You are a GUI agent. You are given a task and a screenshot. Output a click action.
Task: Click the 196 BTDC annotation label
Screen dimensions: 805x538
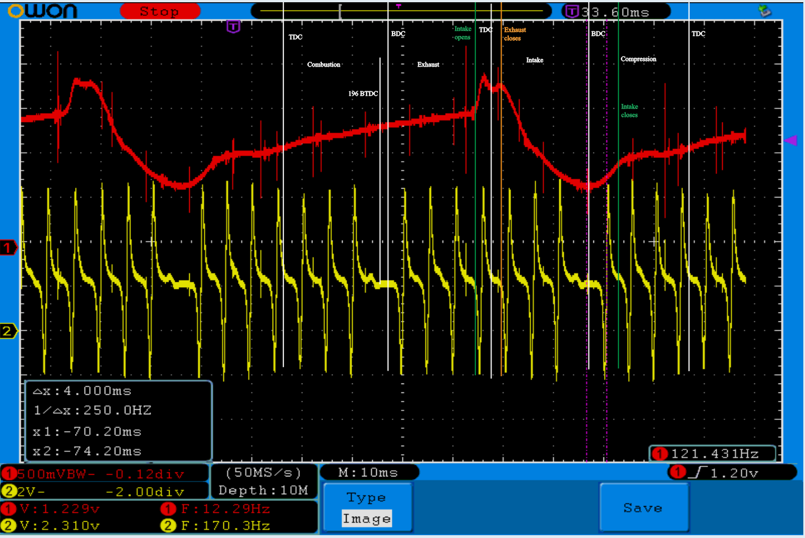point(363,93)
